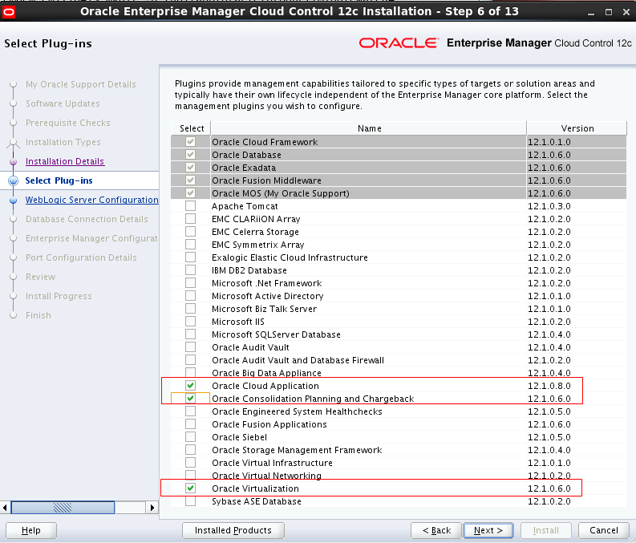
Task: Check the Sybase ASE Database checkbox
Action: click(190, 501)
